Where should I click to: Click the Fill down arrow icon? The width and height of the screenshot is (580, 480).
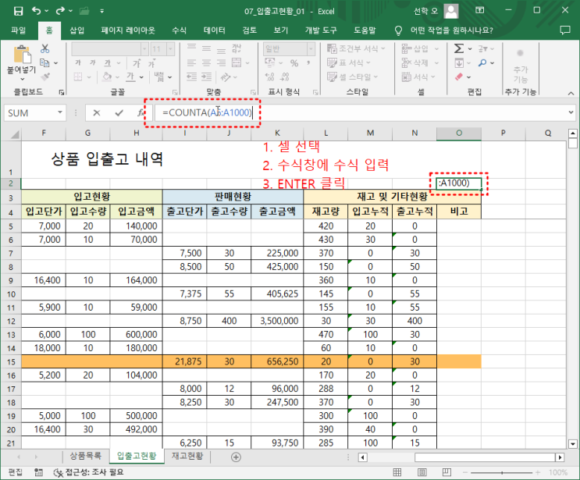pos(459,63)
